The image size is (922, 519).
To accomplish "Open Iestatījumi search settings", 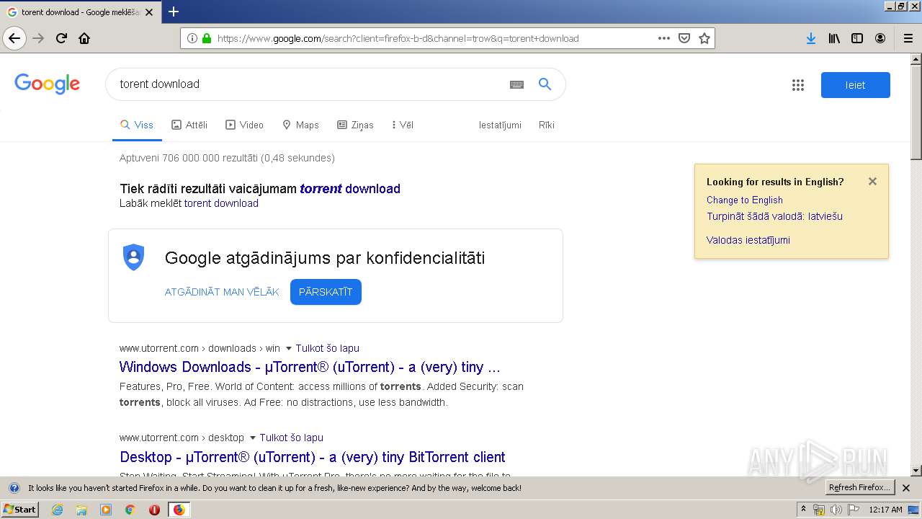I will tap(500, 125).
